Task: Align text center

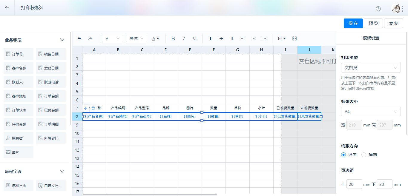Action: pyautogui.click(x=254, y=38)
